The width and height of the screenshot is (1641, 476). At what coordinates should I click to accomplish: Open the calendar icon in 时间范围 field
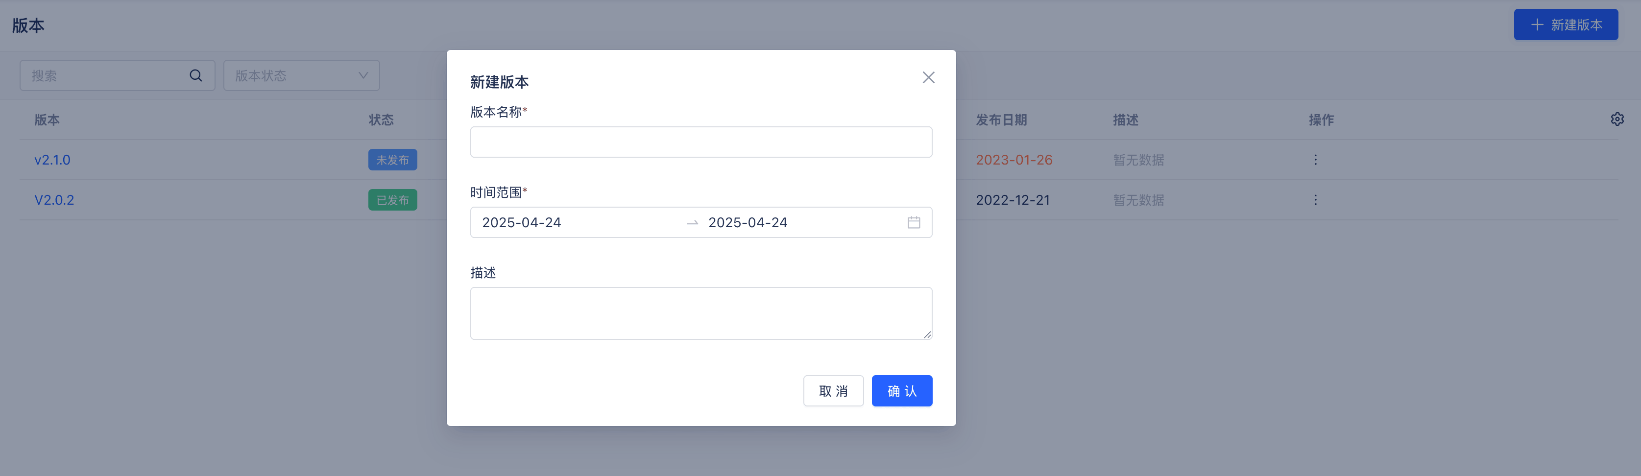tap(914, 222)
